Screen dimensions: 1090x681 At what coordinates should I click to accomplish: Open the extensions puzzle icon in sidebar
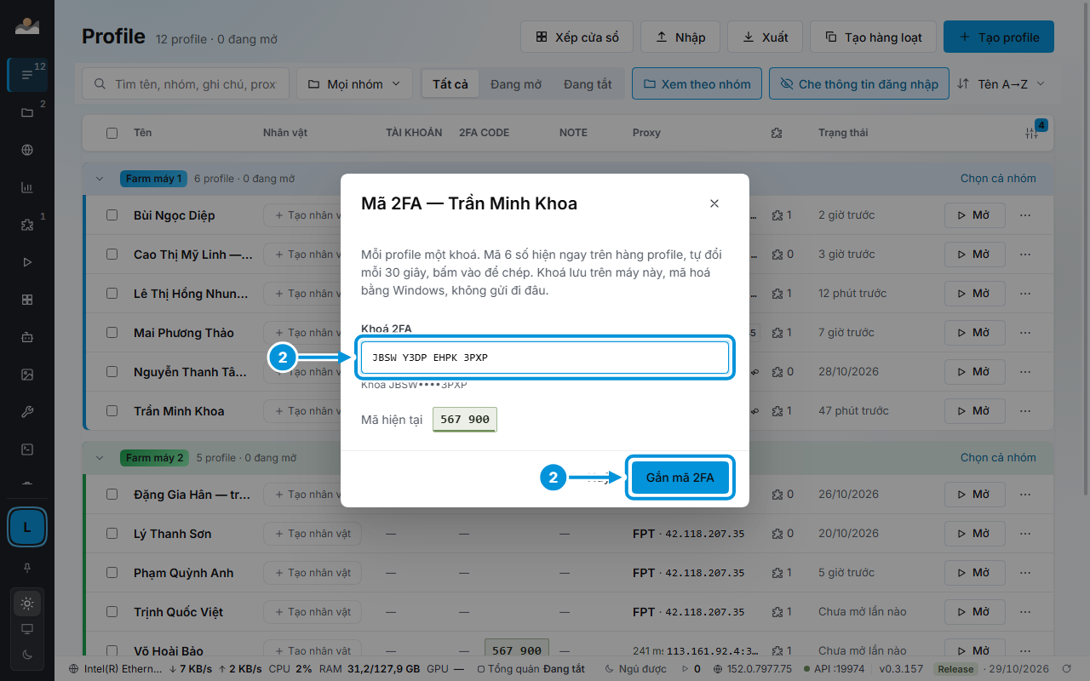coord(27,225)
